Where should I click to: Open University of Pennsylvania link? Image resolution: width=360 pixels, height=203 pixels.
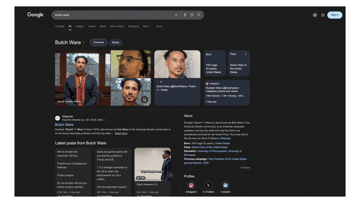coord(212,151)
